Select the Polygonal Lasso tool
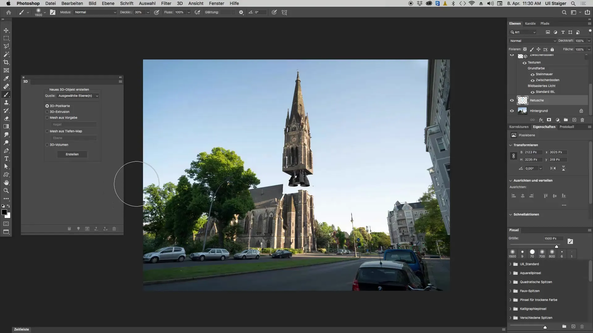 pyautogui.click(x=6, y=46)
